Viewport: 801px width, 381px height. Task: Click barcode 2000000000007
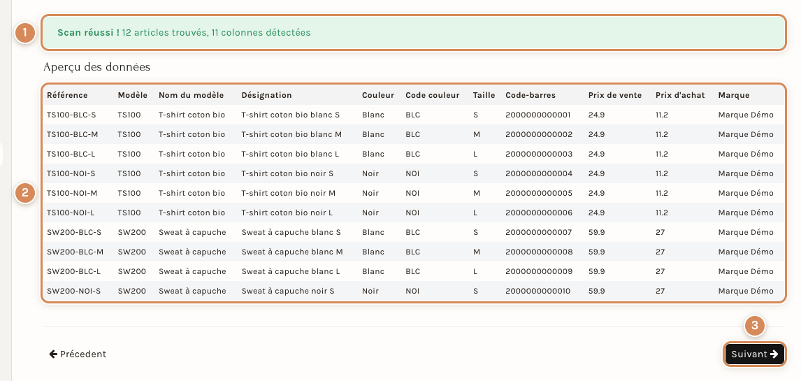pyautogui.click(x=539, y=232)
